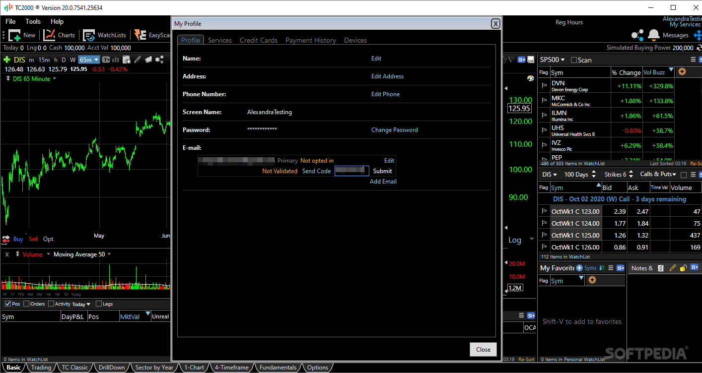Open the WatchLists toolbar icon
This screenshot has height=373, width=702.
89,35
